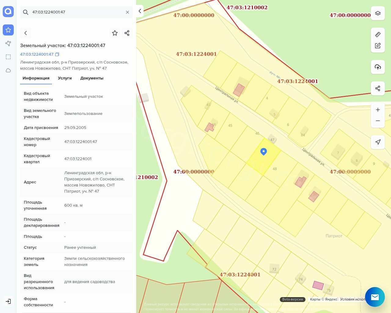This screenshot has height=313, width=391.
Task: Copy the cadastral number to clipboard
Action: (57, 54)
